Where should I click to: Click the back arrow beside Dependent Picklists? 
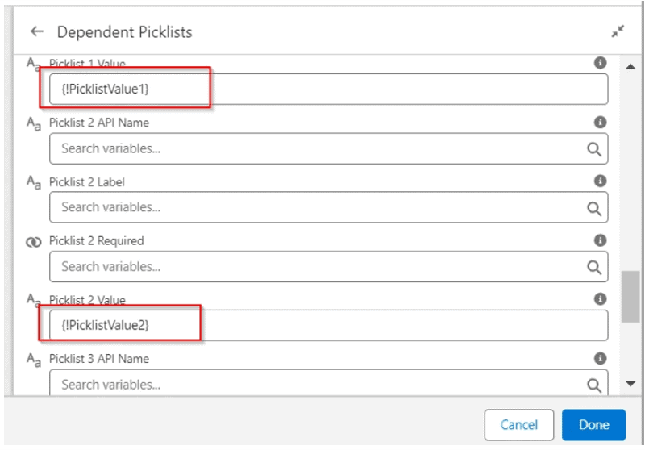[37, 32]
